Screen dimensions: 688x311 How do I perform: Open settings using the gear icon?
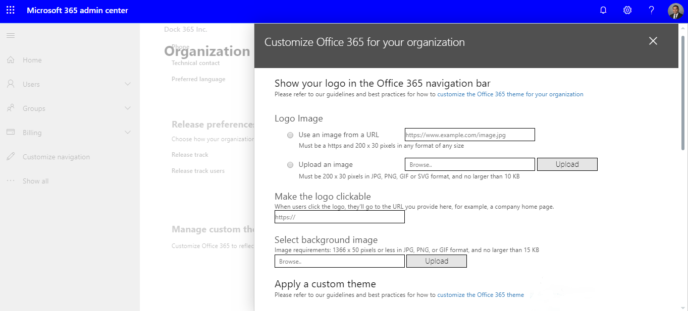[x=627, y=10]
